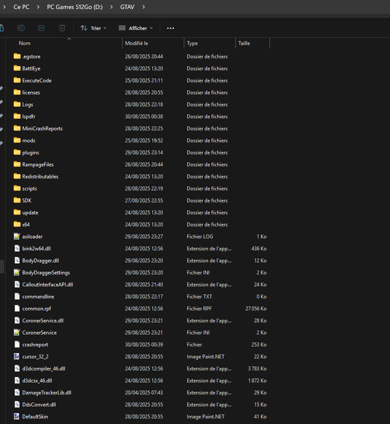Select the asiloader LOG file icon
The height and width of the screenshot is (424, 390).
click(x=17, y=237)
